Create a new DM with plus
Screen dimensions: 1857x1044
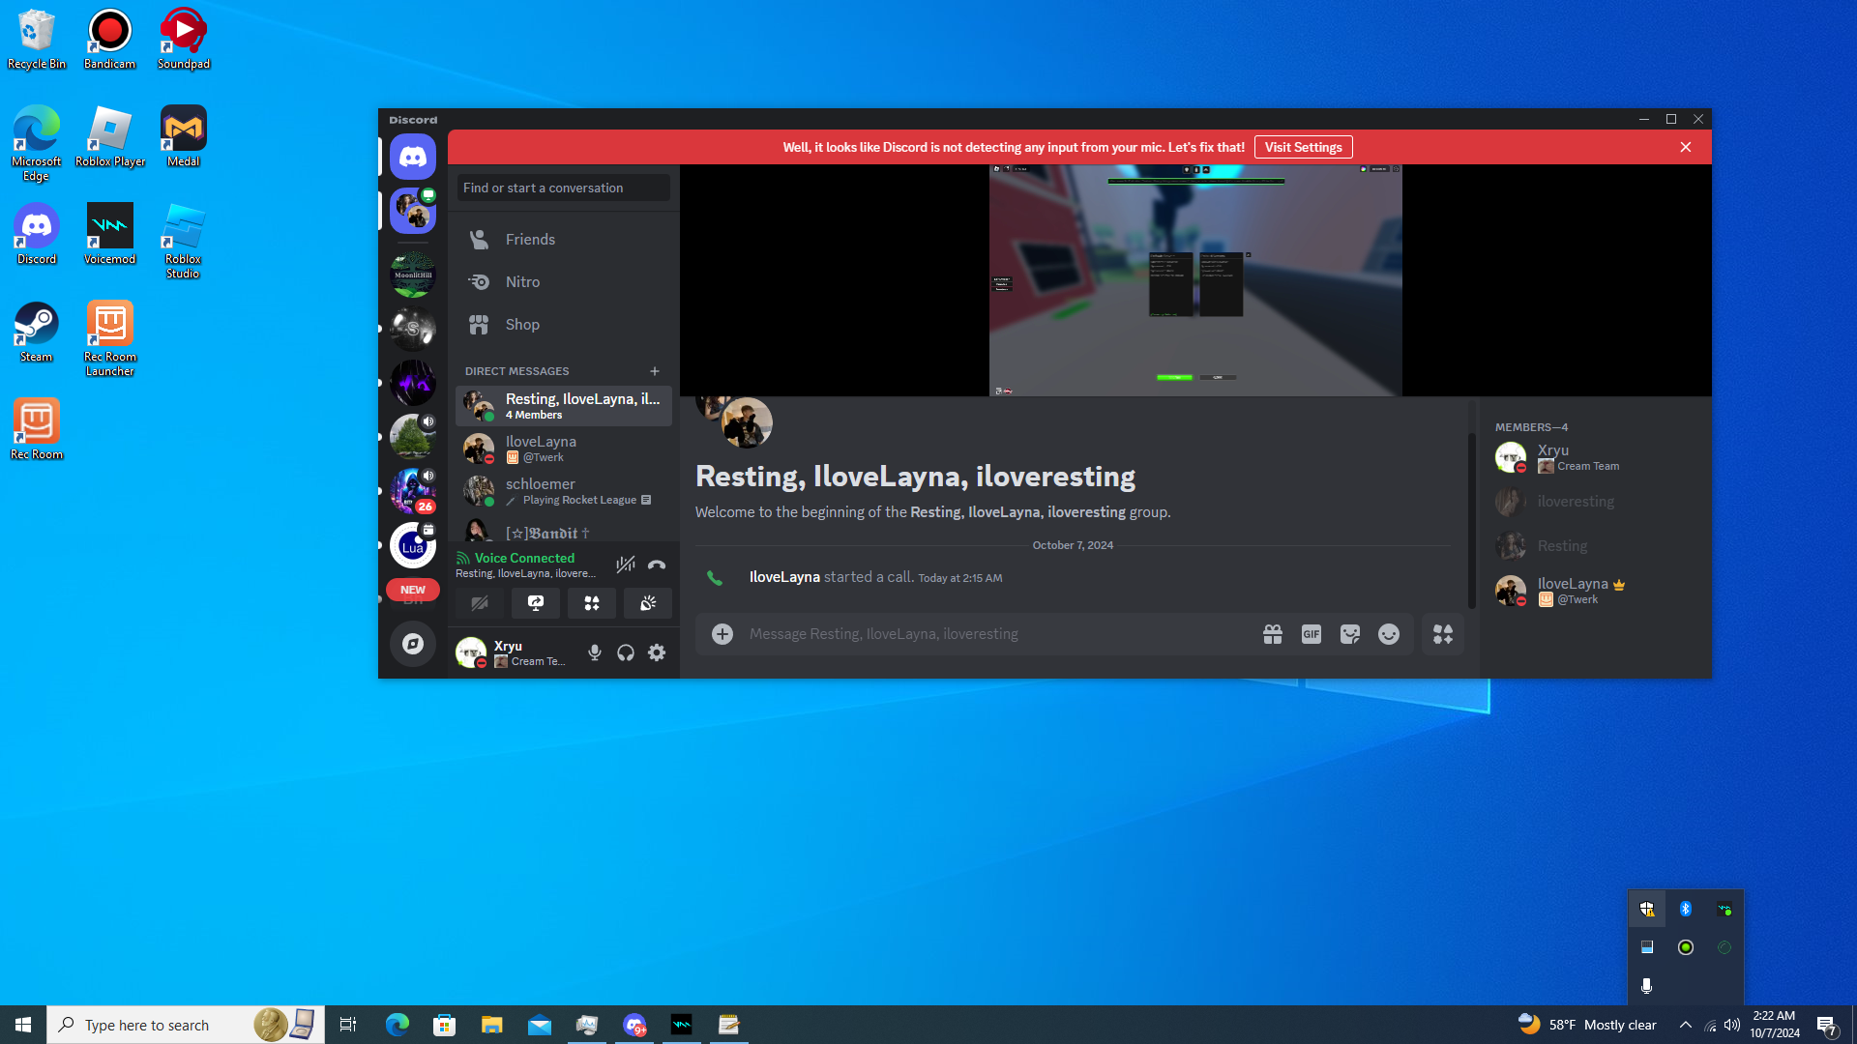[655, 371]
